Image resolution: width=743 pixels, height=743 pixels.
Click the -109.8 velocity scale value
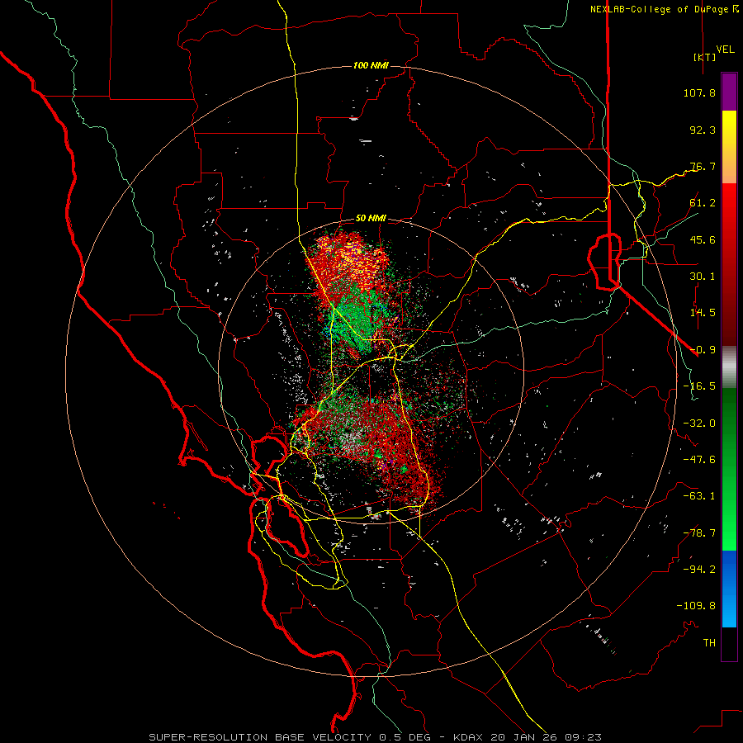coord(696,606)
